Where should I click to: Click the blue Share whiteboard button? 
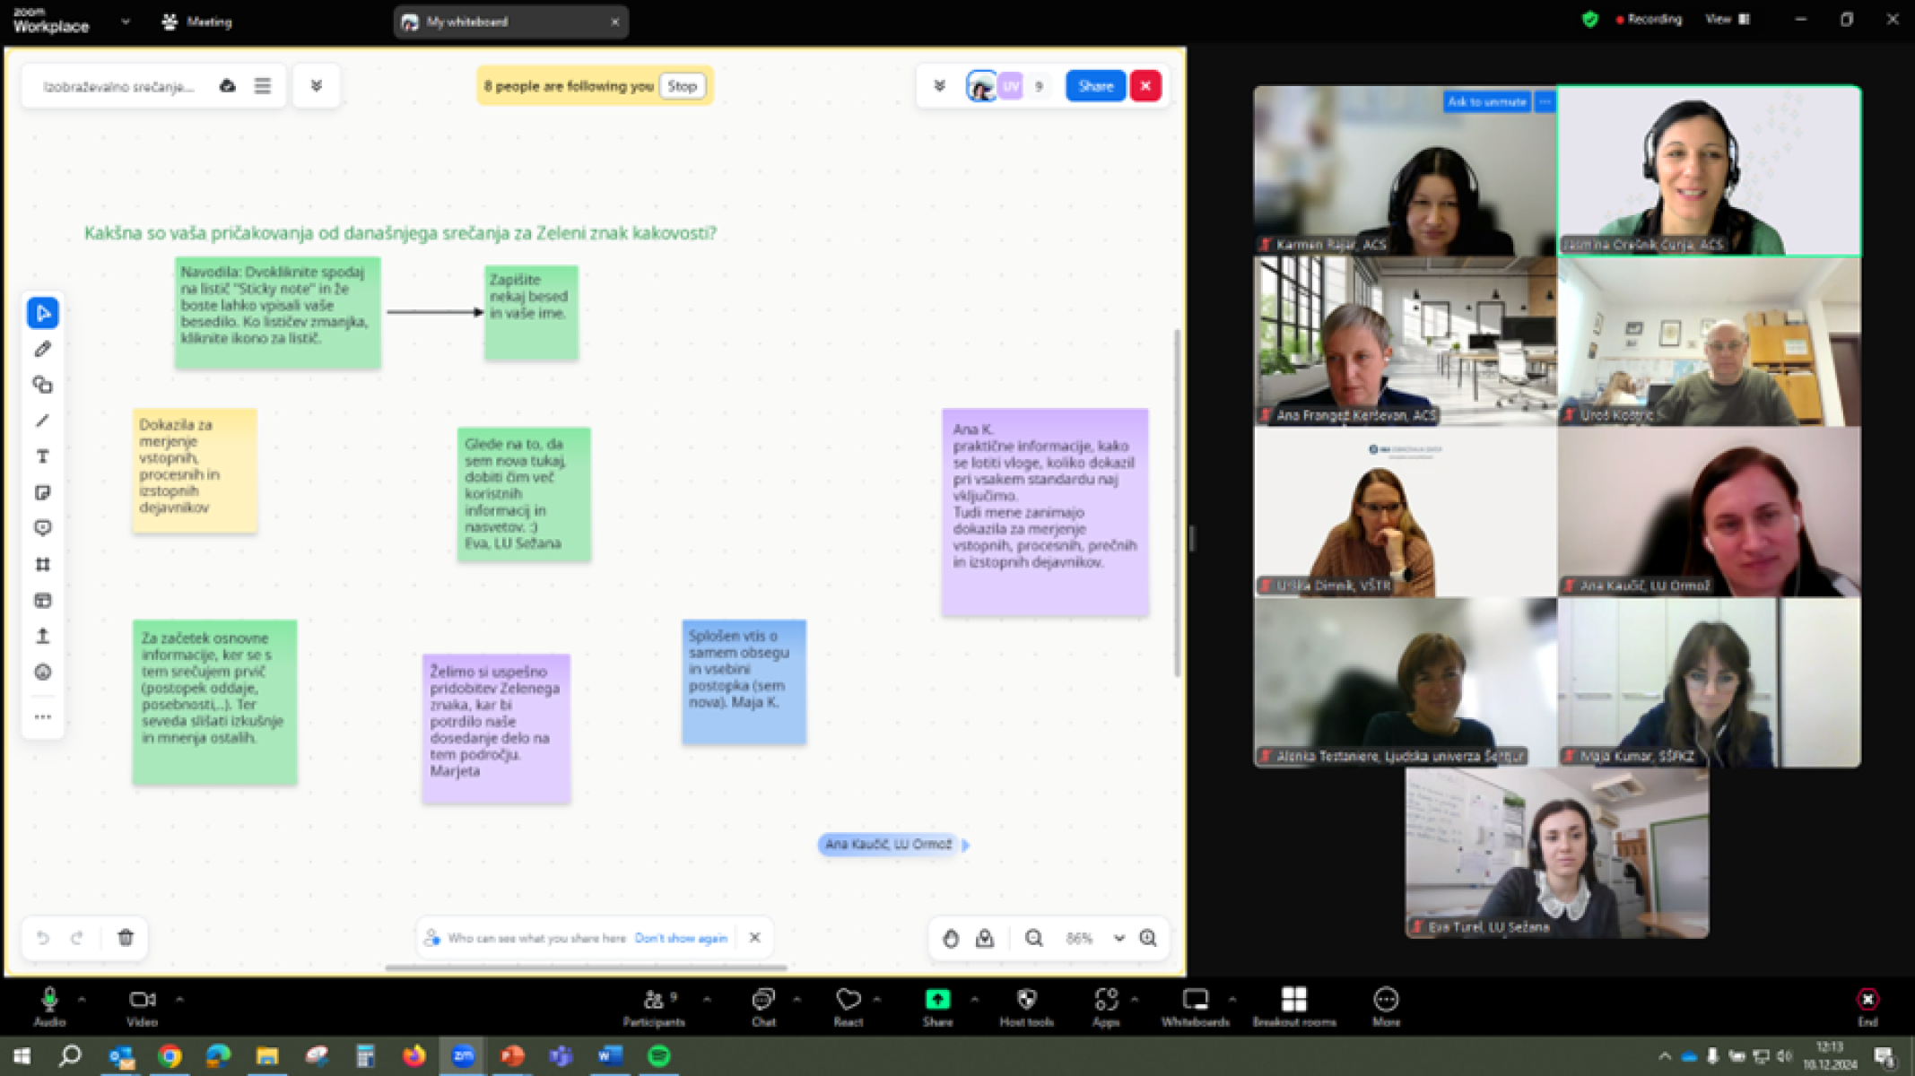pos(1095,86)
